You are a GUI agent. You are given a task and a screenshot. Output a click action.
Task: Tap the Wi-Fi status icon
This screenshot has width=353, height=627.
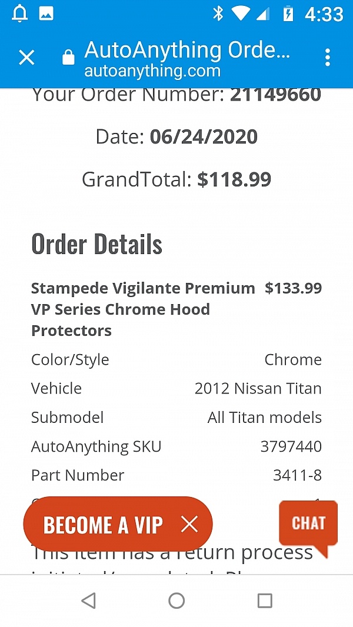(241, 14)
